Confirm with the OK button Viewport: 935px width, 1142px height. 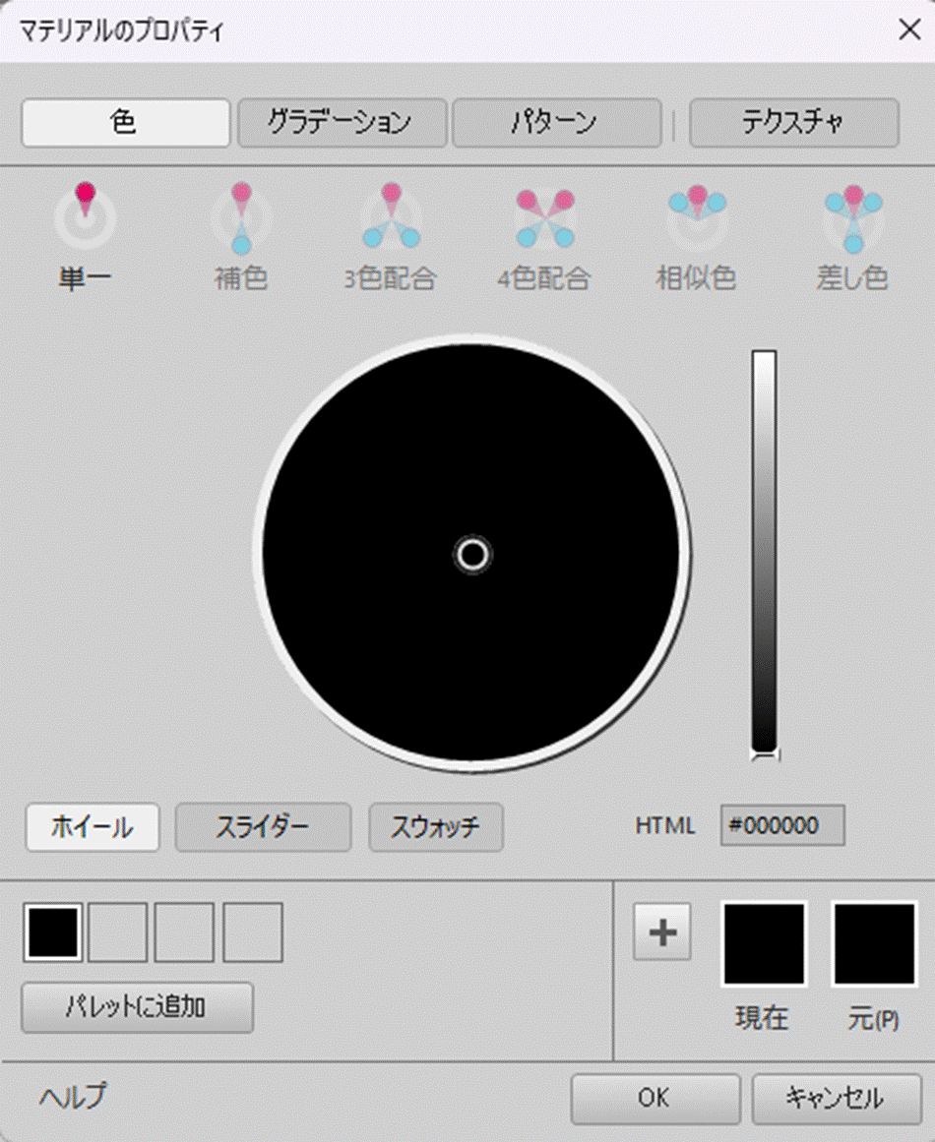tap(655, 1099)
